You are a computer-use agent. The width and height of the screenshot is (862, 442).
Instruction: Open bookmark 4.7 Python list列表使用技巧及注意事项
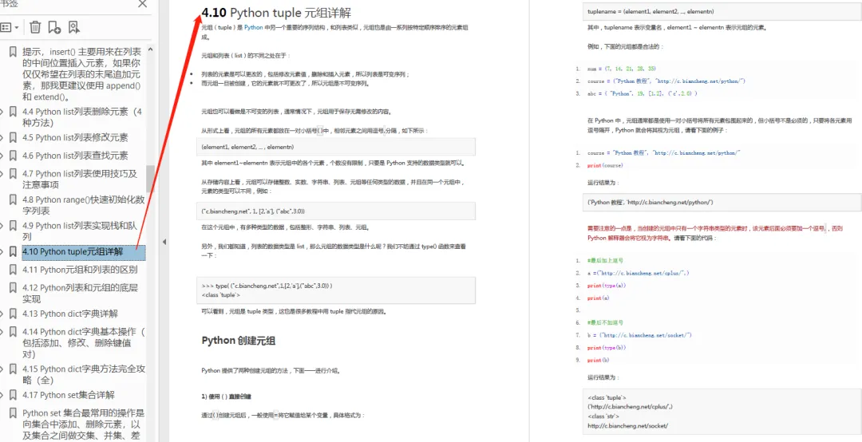click(81, 180)
